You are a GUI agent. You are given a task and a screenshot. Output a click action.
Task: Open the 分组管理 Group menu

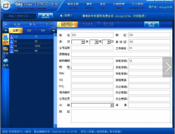click(119, 6)
